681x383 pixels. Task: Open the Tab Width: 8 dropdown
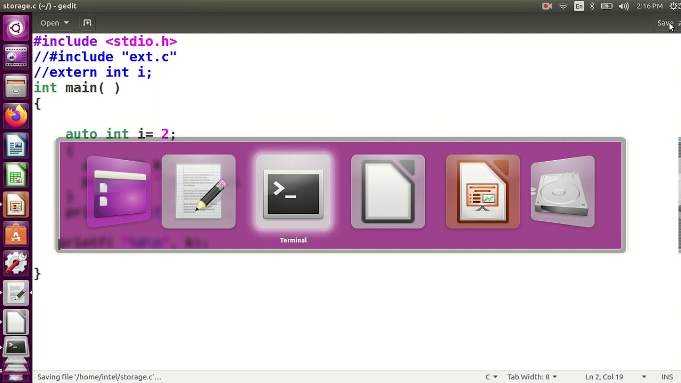(x=532, y=377)
